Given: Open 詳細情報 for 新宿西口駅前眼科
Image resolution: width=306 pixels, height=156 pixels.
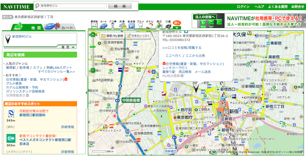Looking at the screenshot, I should [x=68, y=127].
